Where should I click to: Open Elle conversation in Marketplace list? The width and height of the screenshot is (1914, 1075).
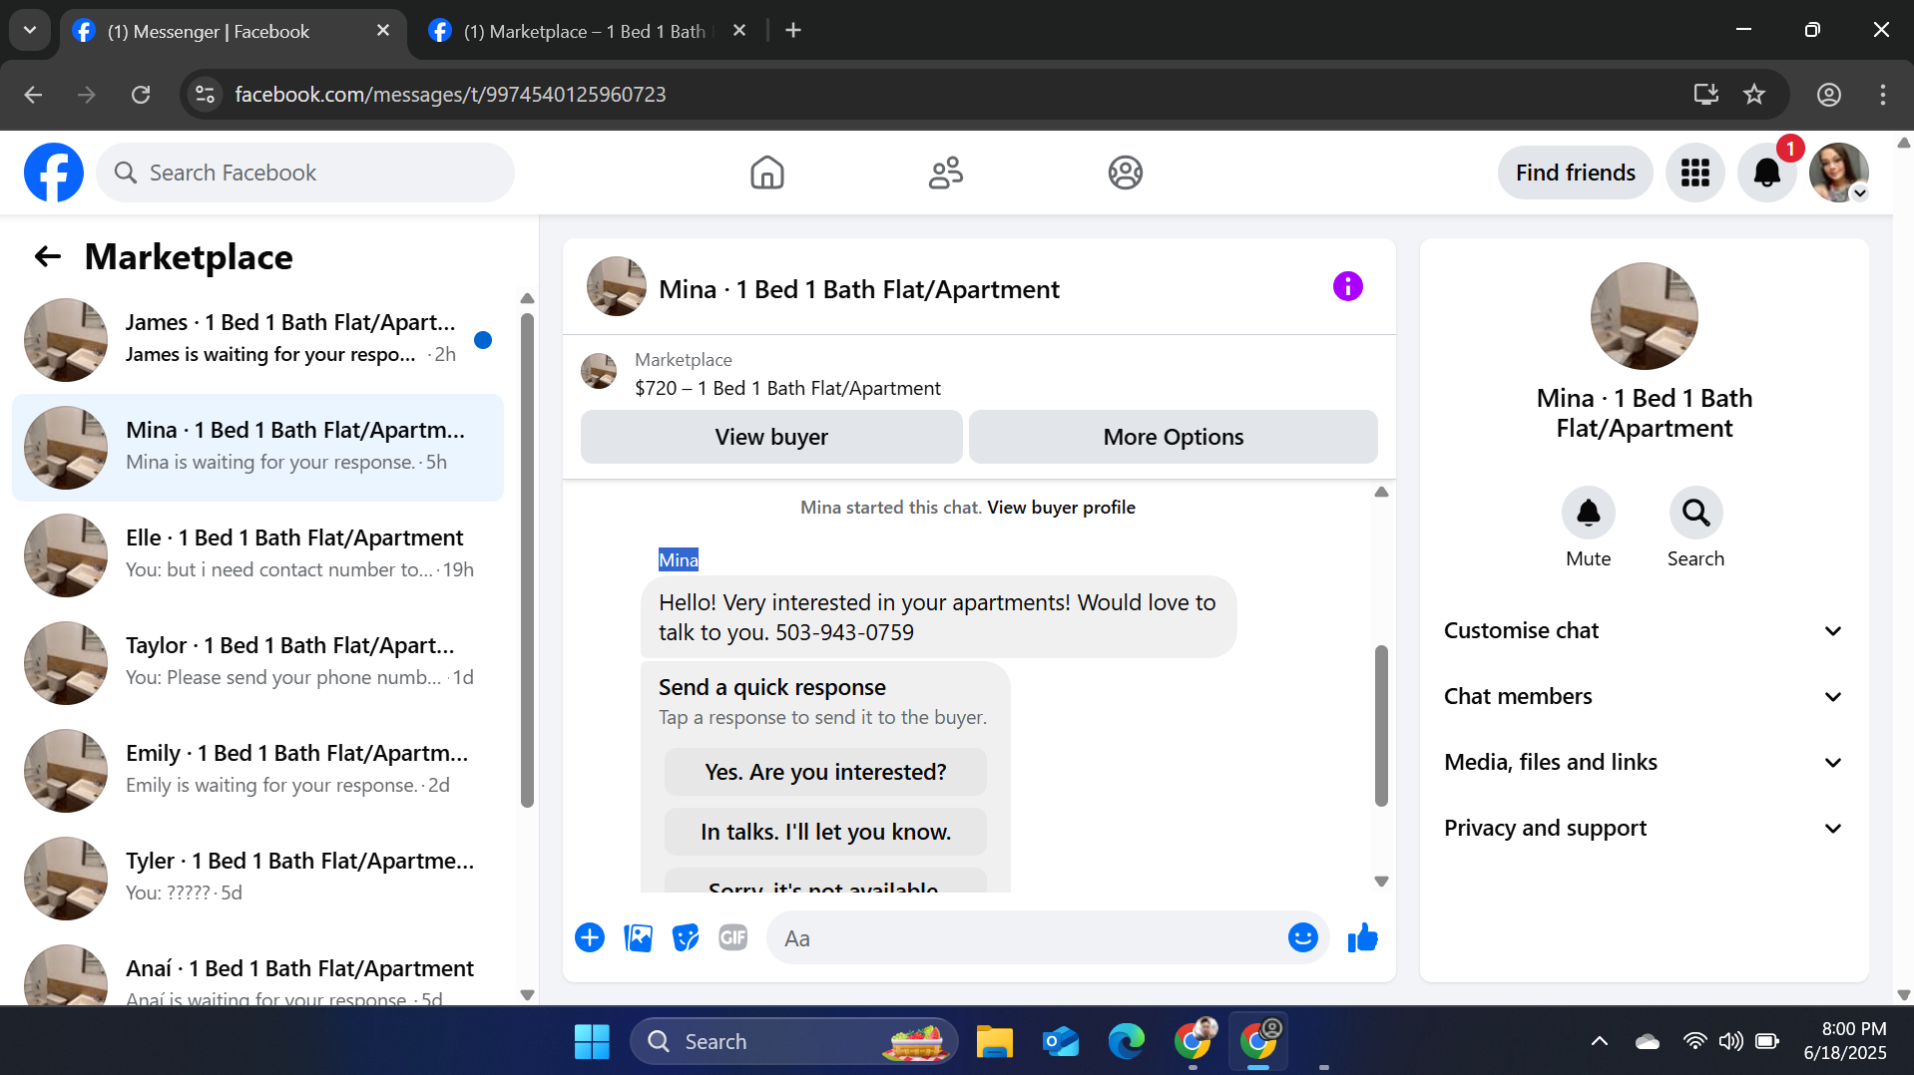[257, 555]
